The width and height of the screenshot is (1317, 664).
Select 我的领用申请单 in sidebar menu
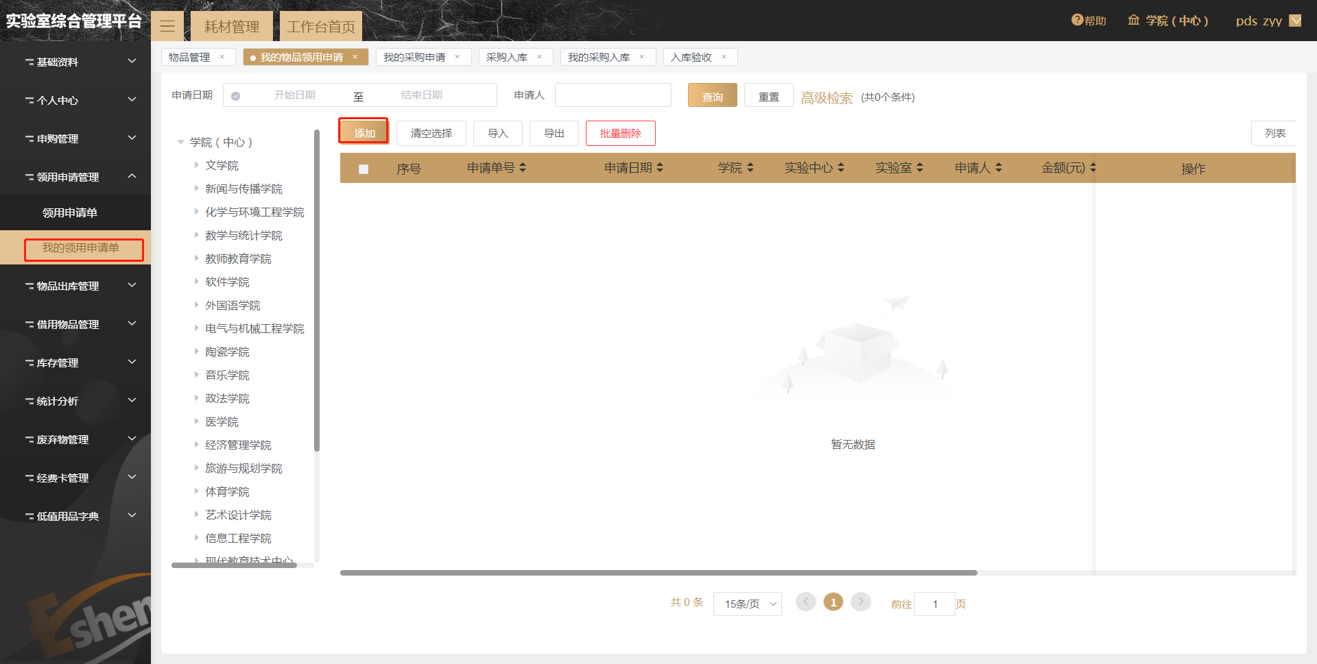tap(81, 248)
